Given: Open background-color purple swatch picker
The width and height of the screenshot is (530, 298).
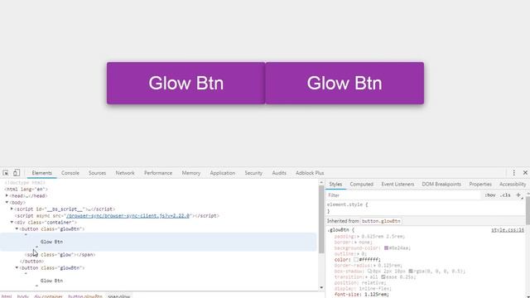Looking at the screenshot, I should click(387, 248).
